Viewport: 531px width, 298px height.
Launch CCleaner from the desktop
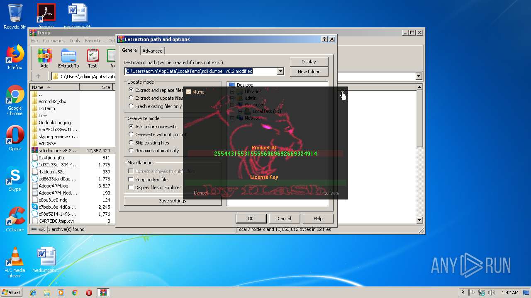coord(15,219)
